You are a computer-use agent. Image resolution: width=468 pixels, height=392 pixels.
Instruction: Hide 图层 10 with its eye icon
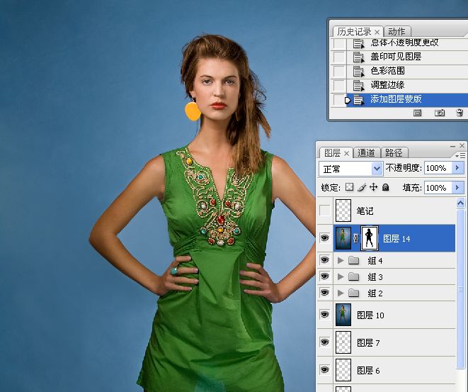click(324, 315)
